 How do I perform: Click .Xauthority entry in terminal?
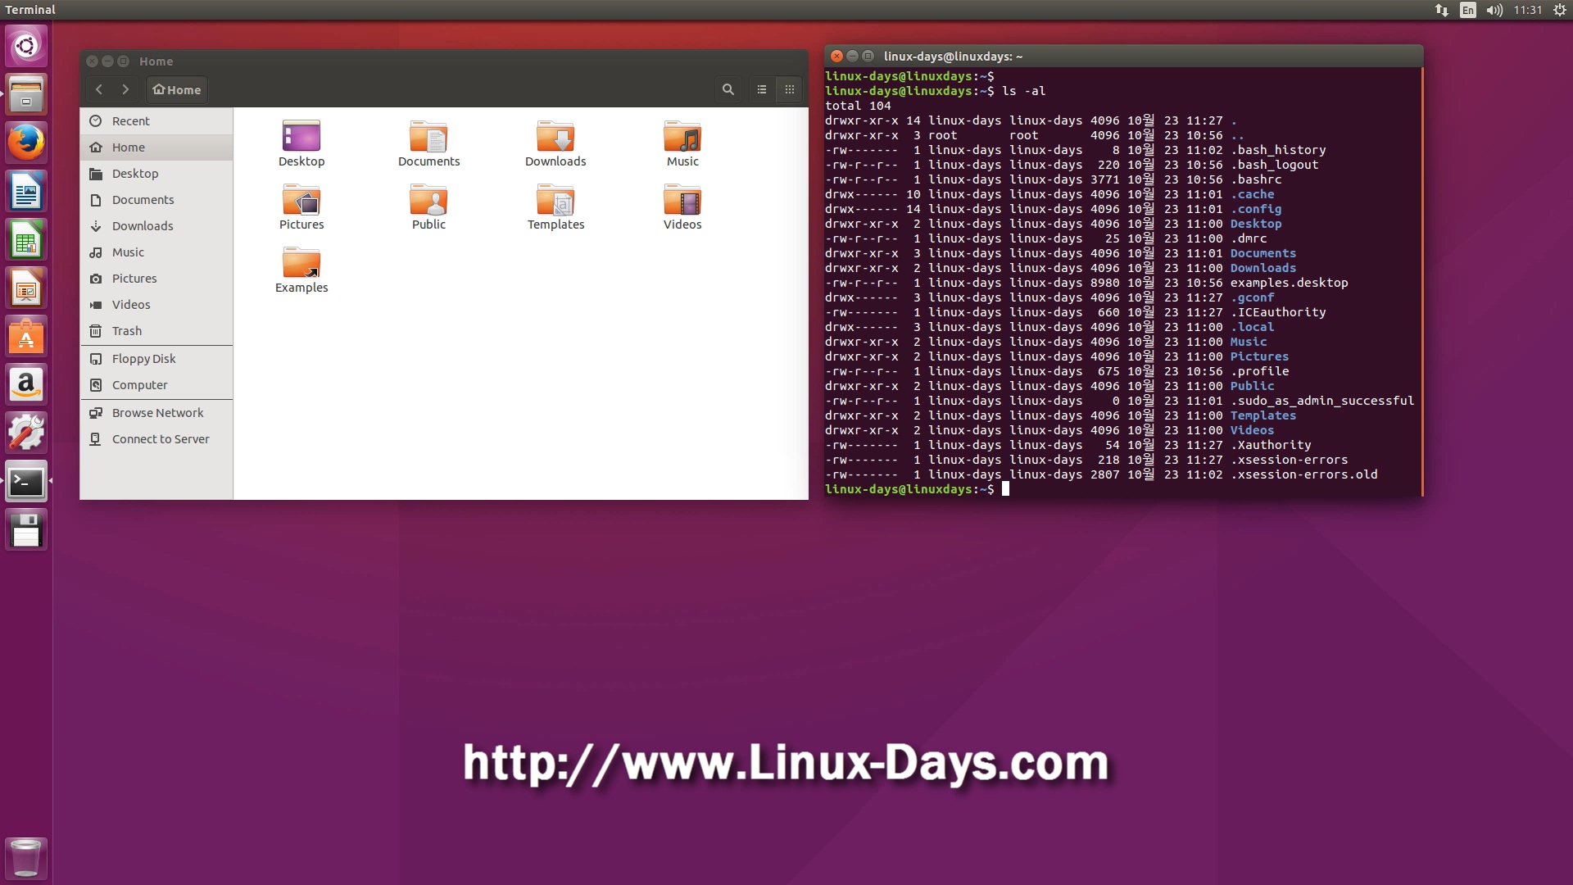1271,445
